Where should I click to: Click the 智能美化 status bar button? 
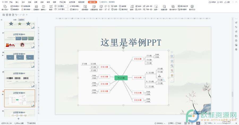pos(160,123)
